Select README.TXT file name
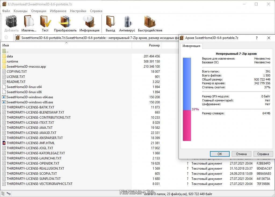 [x=16, y=82]
